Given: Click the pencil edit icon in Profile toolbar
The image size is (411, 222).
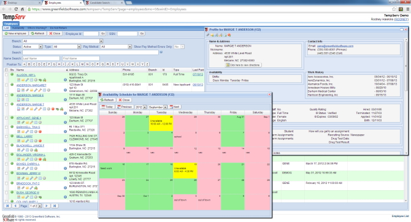Looking at the screenshot, I should pos(207,35).
